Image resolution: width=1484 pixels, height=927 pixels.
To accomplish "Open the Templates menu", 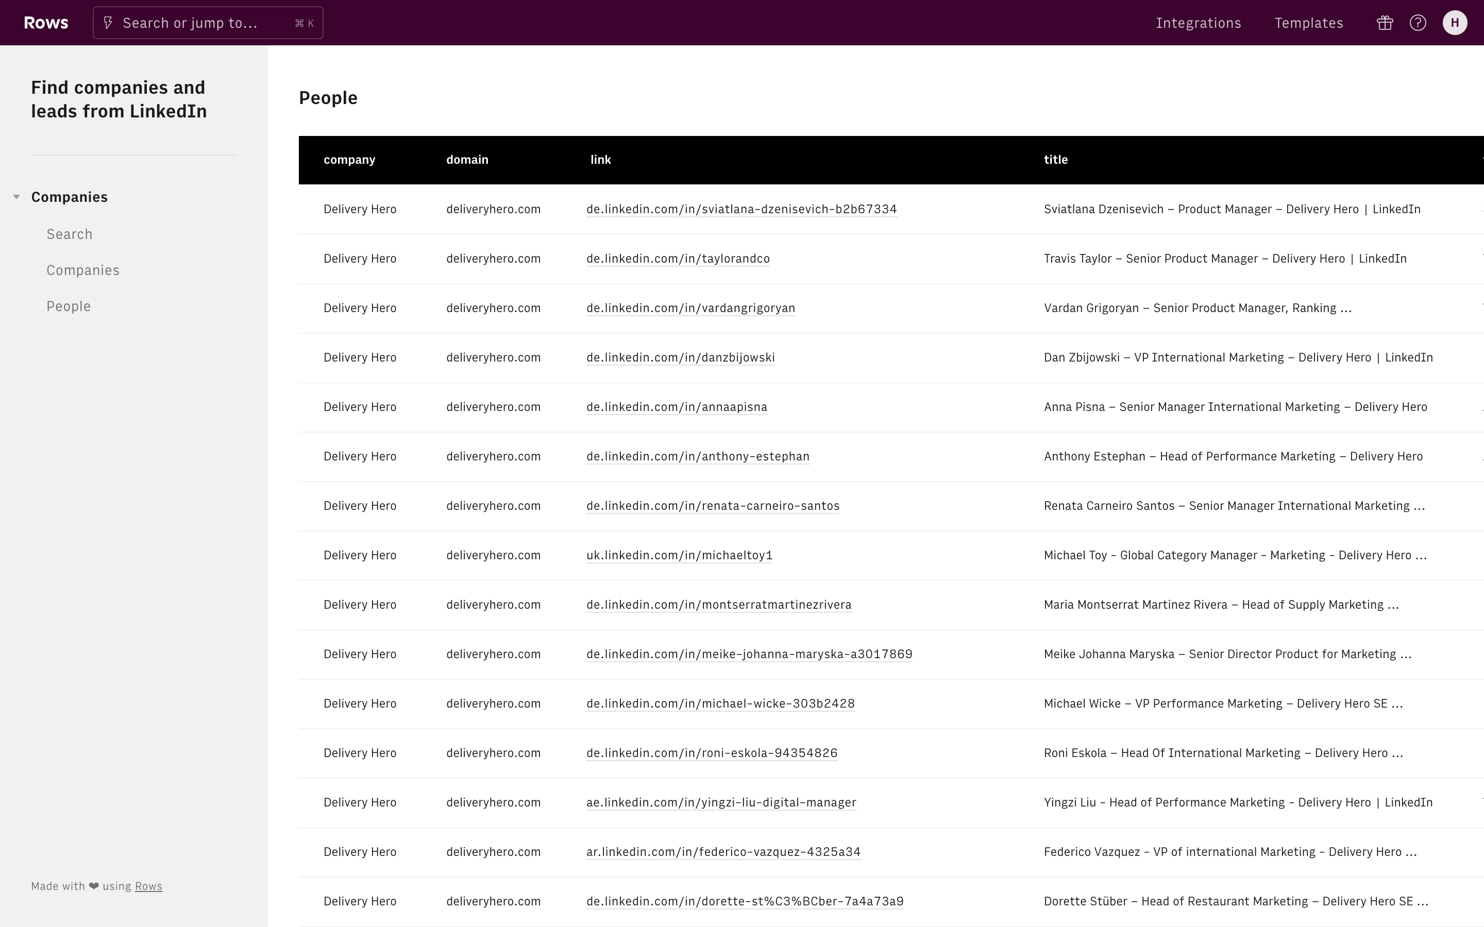I will click(x=1309, y=23).
